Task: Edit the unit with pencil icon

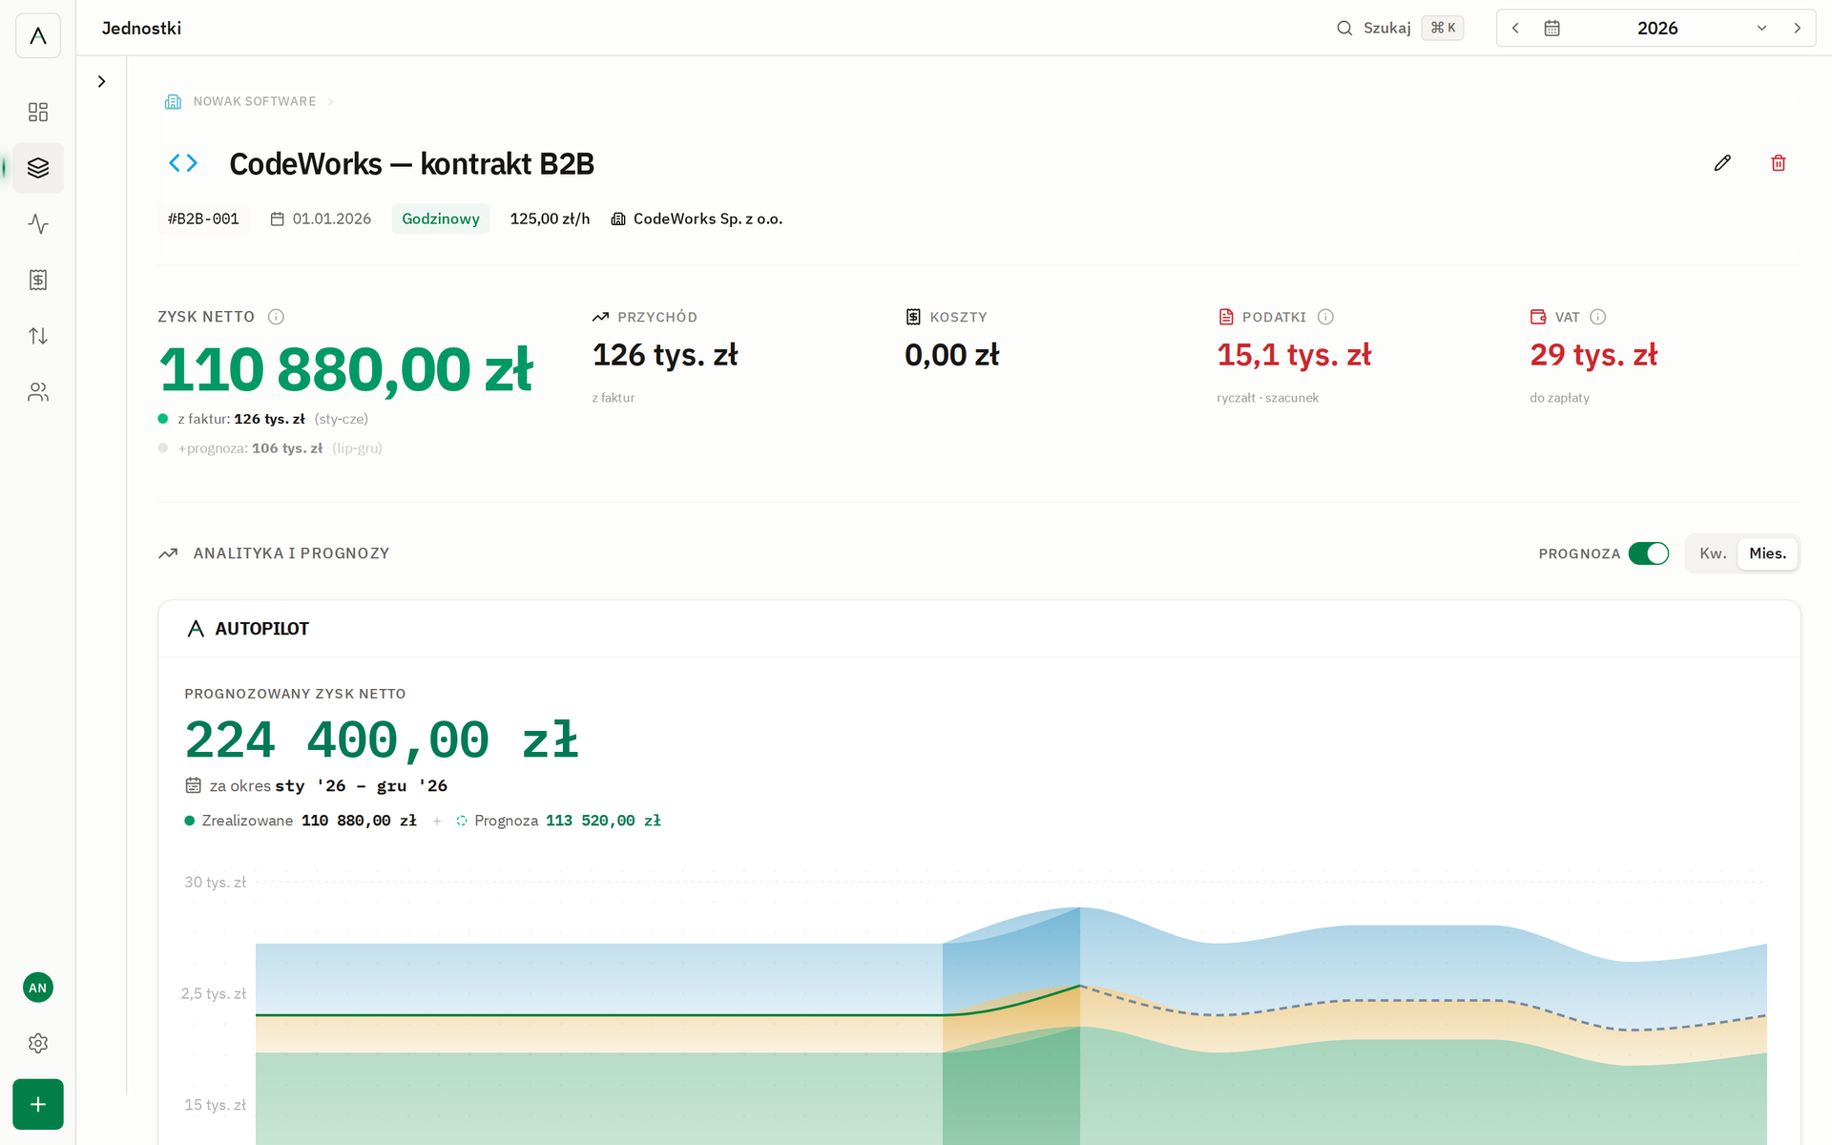Action: click(x=1722, y=163)
